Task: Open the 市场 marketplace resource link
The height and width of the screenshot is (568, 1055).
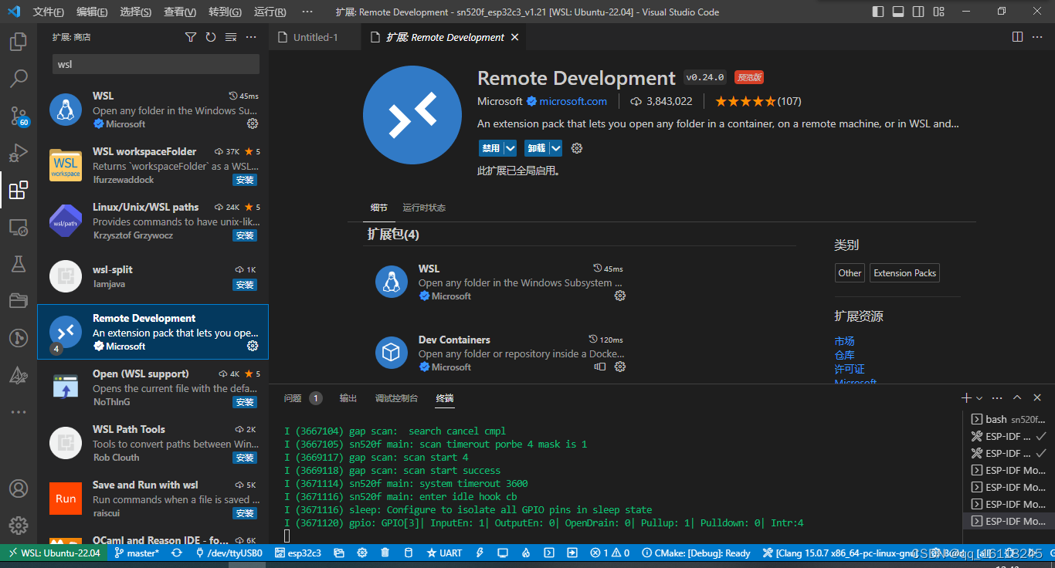Action: click(x=844, y=341)
